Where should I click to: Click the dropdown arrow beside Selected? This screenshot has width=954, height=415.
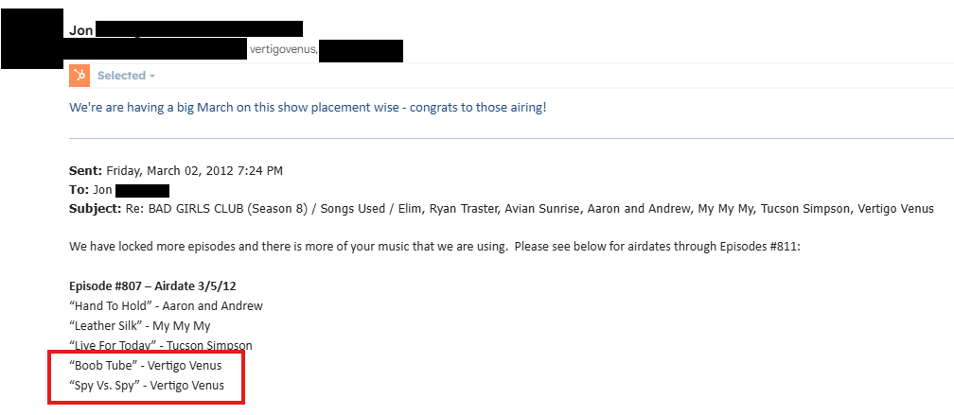coord(152,76)
